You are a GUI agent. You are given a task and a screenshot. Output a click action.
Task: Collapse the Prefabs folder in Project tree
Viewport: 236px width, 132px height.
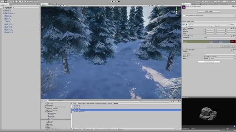pos(46,111)
